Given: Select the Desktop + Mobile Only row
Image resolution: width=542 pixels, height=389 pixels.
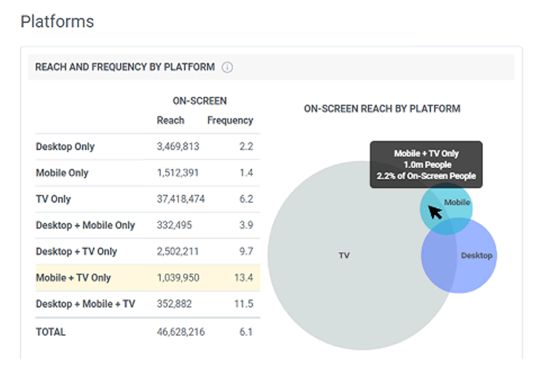Looking at the screenshot, I should coord(146,225).
